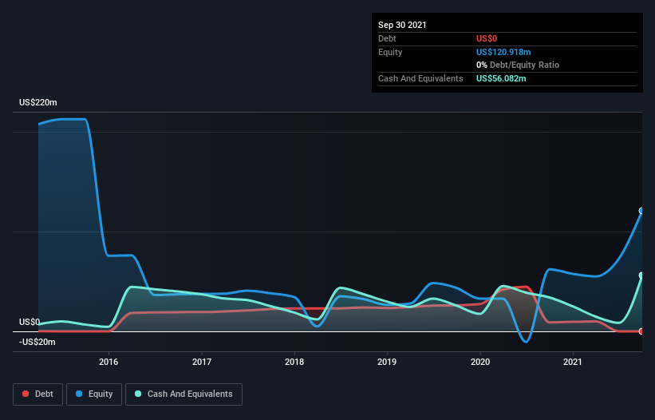Toggle the Equity series legend button
This screenshot has width=655, height=420.
pyautogui.click(x=94, y=394)
